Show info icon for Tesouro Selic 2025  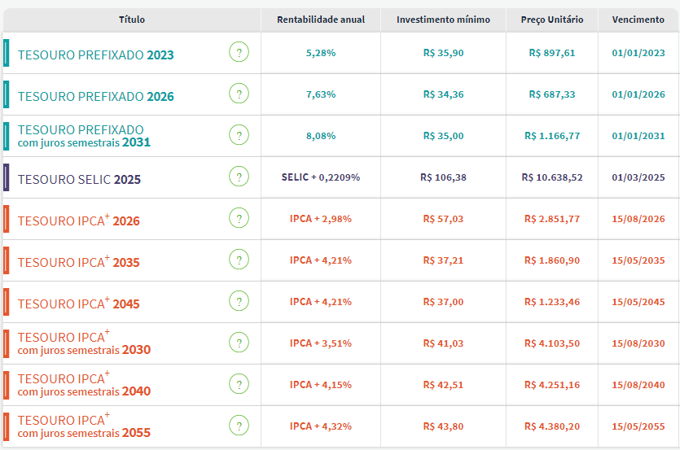239,177
